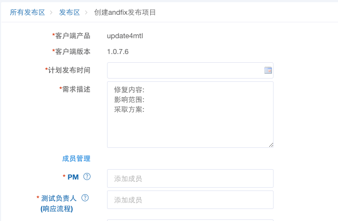This screenshot has width=338, height=221.
Task: Click the help icon beside 测试负责人
Action: point(85,198)
